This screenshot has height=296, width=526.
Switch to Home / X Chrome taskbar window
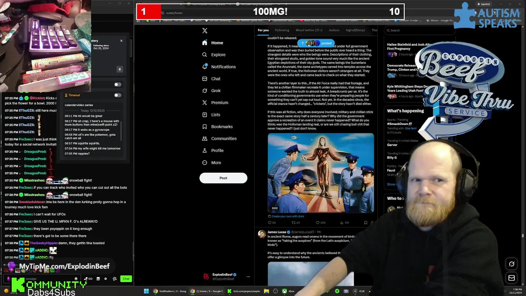[x=207, y=291]
